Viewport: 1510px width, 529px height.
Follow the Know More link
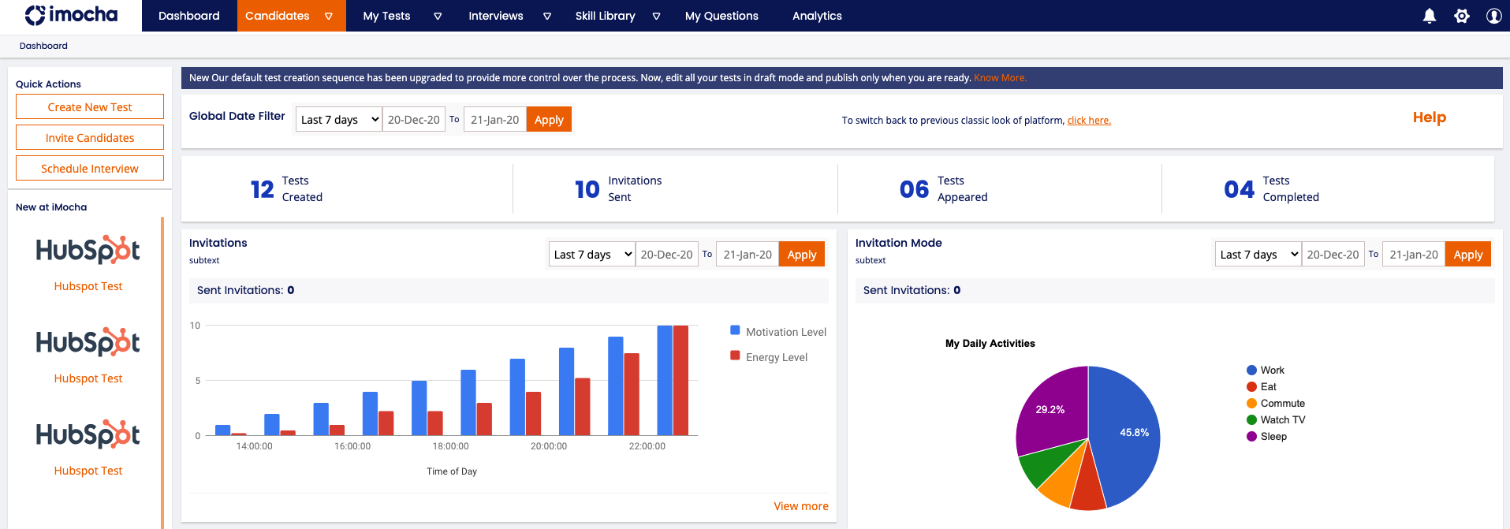pyautogui.click(x=999, y=78)
